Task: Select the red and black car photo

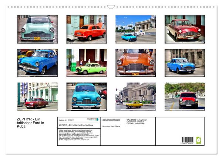Action: click(185, 96)
